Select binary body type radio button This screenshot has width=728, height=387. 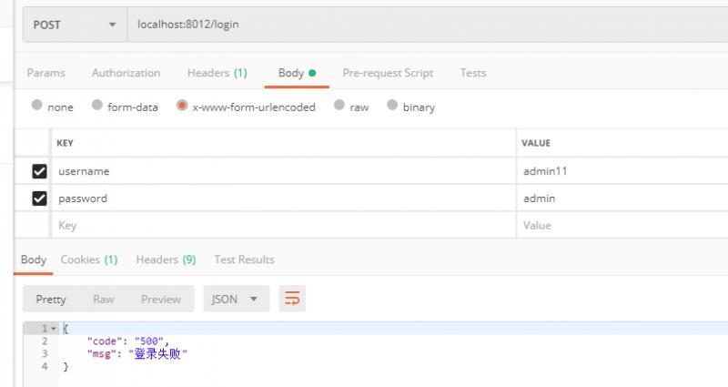(x=393, y=106)
